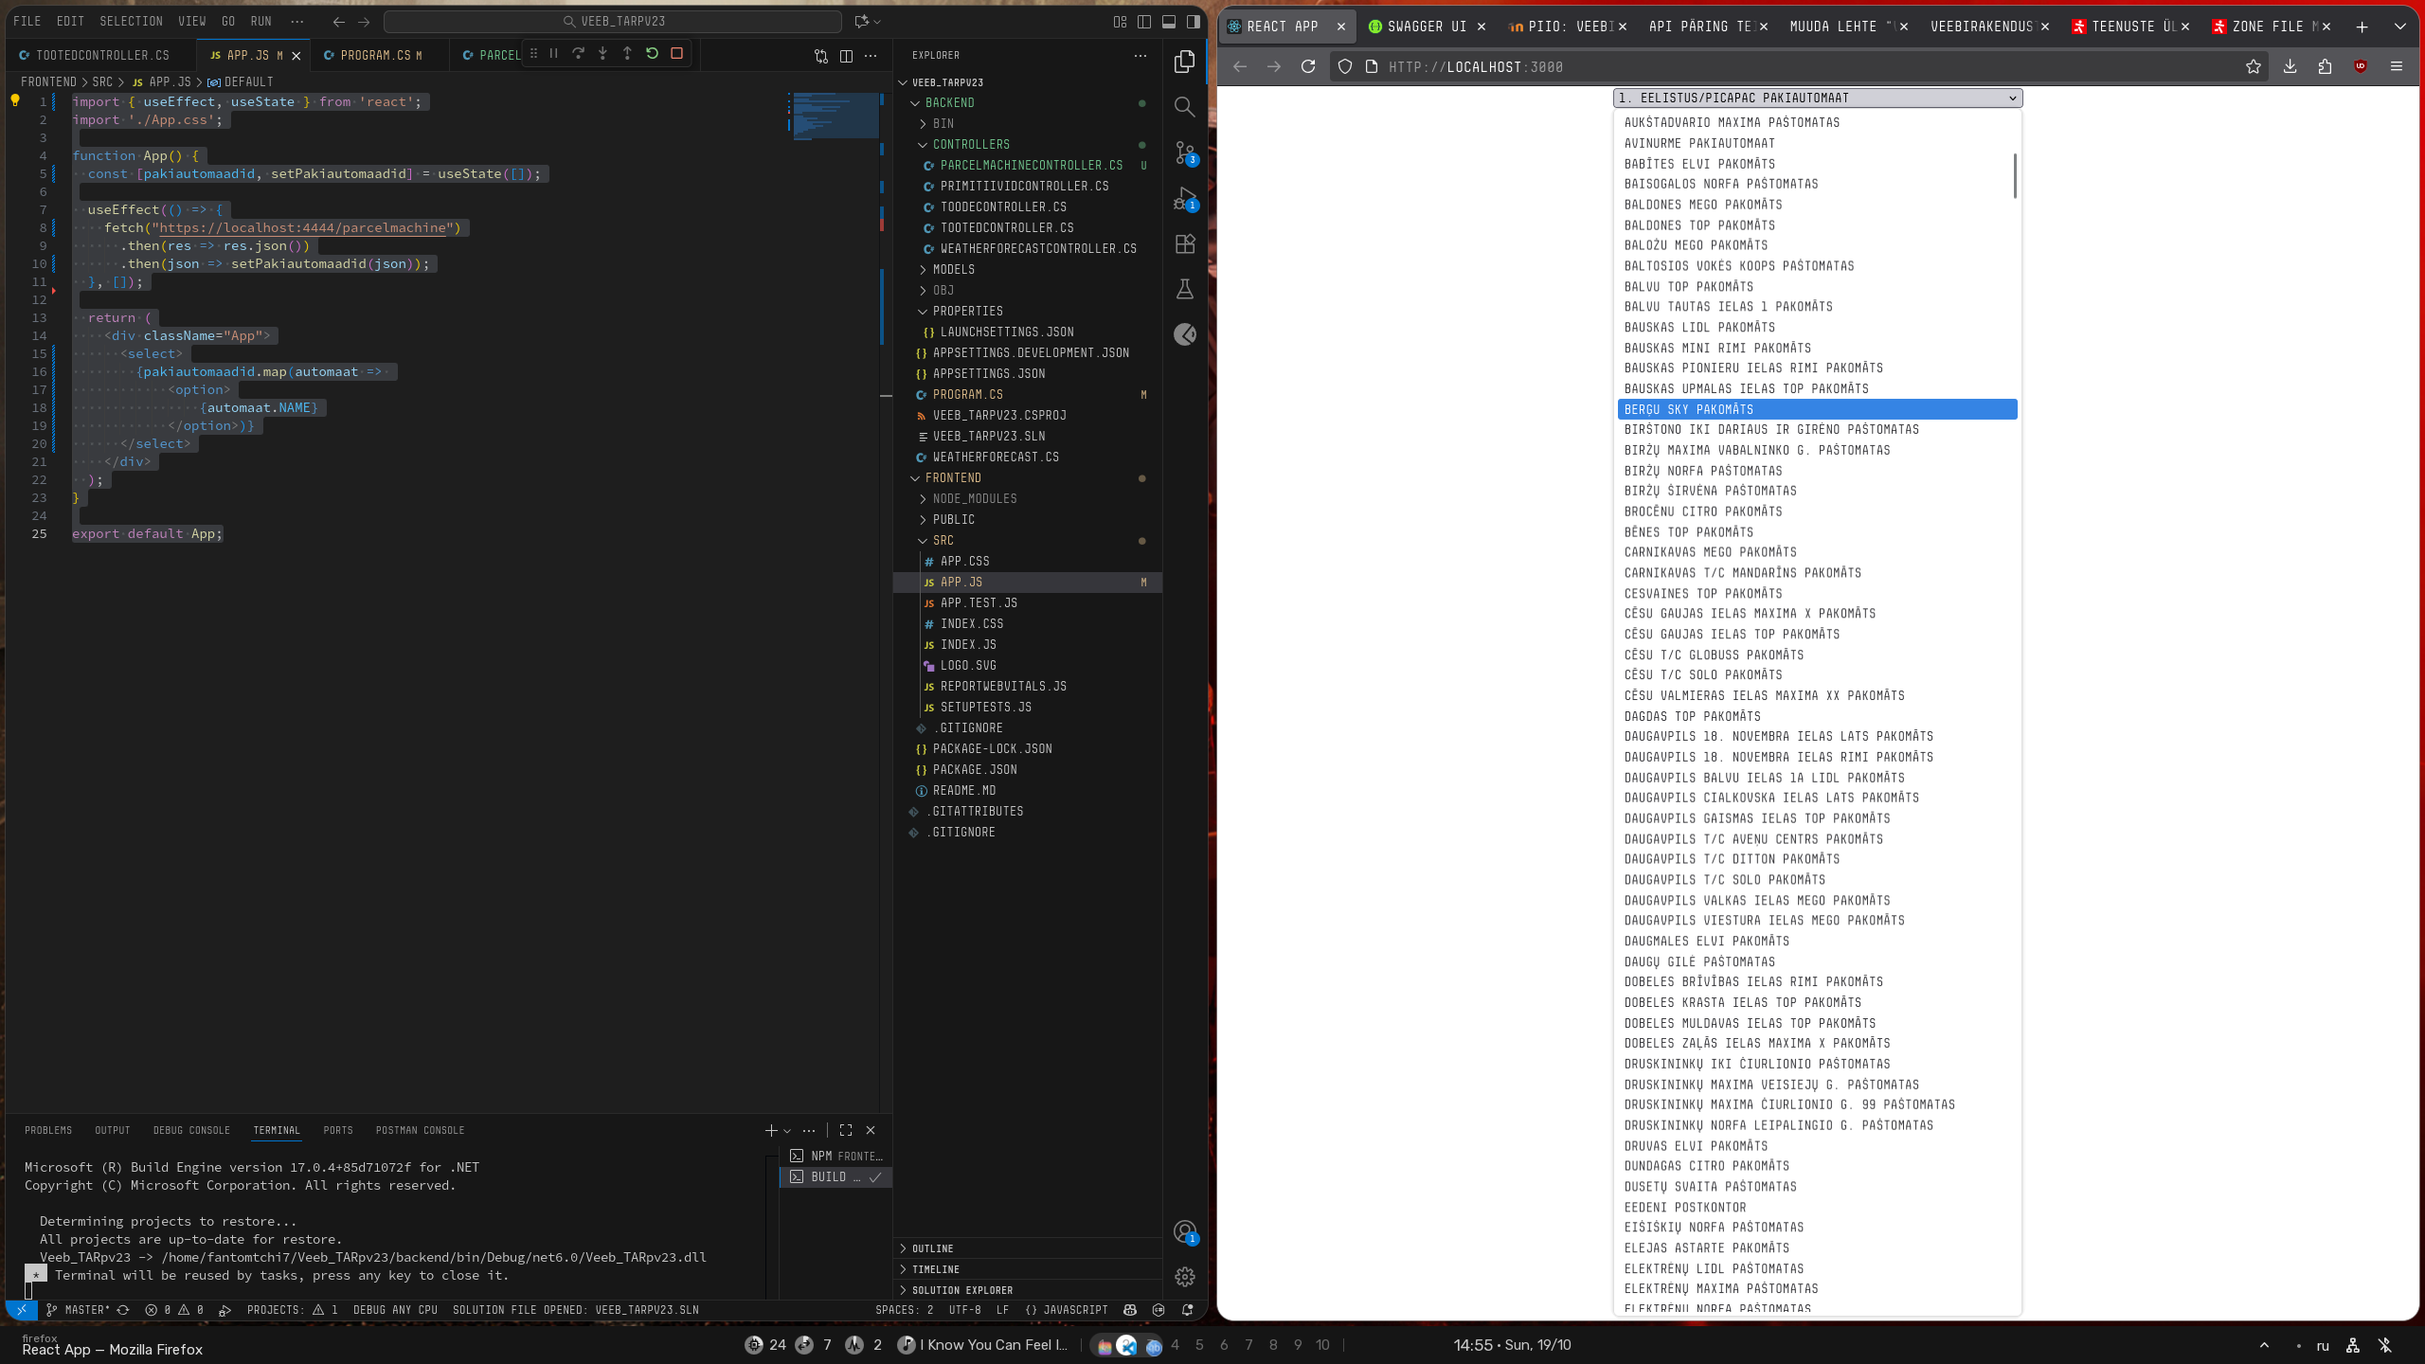Open the Swagger UI browser tab

pos(1426,27)
